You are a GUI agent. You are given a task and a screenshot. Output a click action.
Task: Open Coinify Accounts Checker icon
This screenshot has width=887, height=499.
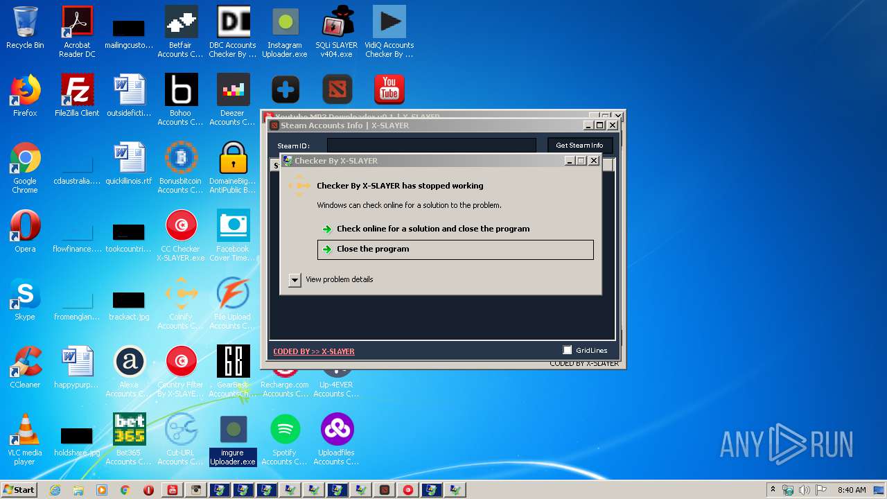[181, 304]
